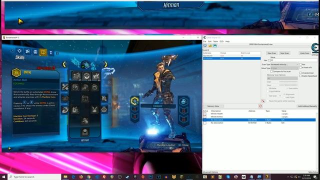Image resolution: width=320 pixels, height=180 pixels.
Task: Click the open folder icon in Cheat Engine toolbar
Action: pos(210,46)
